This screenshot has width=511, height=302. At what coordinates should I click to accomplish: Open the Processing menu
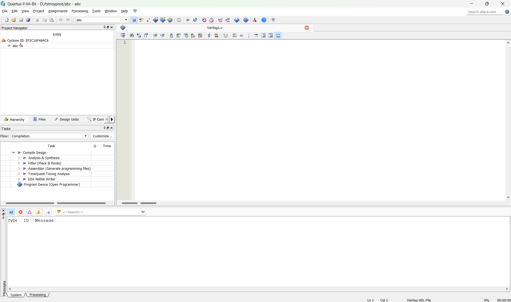click(x=80, y=11)
